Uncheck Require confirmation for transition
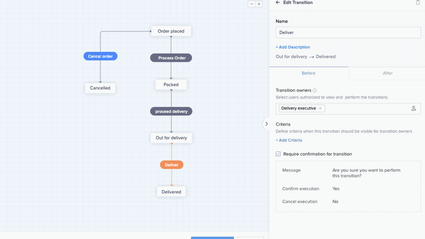 coord(278,154)
